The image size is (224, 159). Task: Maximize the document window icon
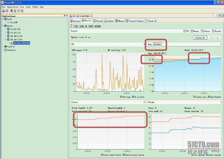click(222, 15)
